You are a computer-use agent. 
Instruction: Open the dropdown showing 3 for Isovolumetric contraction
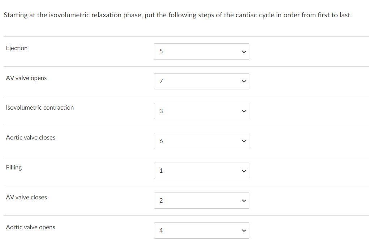(201, 111)
